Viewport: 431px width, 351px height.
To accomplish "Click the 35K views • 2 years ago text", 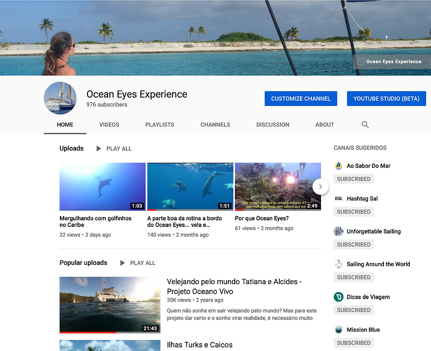I will point(195,300).
